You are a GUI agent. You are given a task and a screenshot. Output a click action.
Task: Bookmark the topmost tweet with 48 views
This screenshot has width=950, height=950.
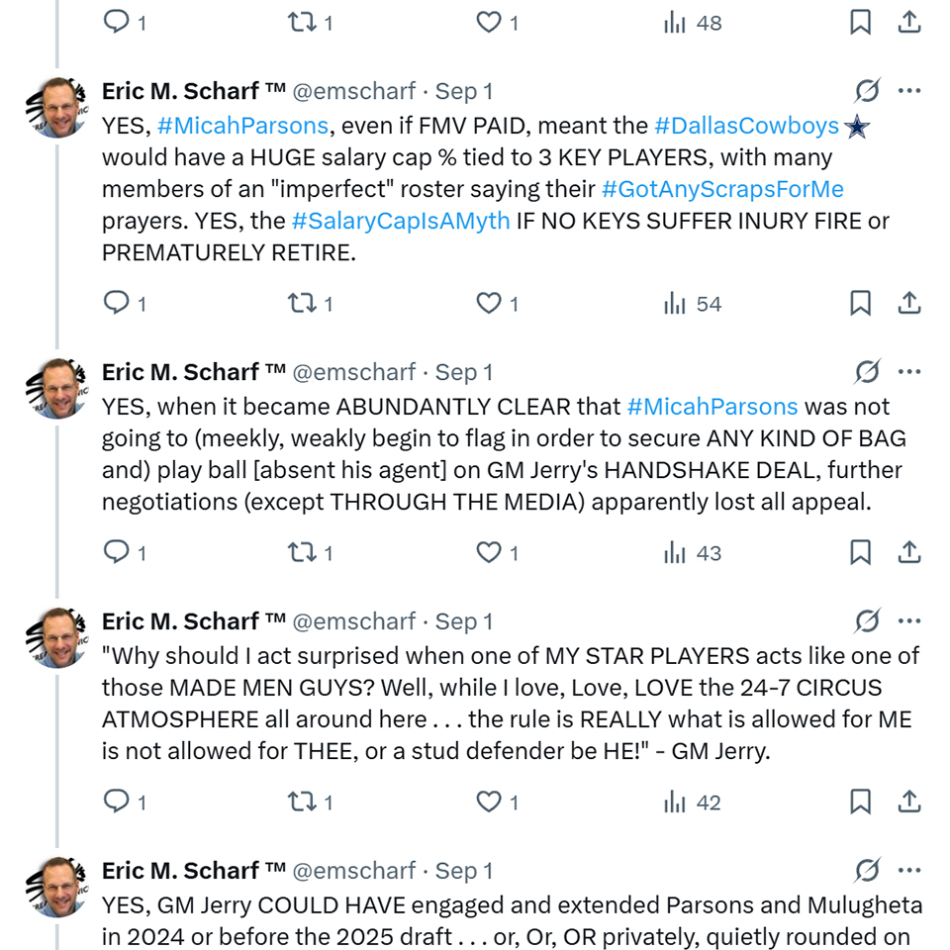860,23
